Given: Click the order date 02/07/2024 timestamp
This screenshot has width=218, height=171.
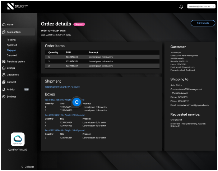Looking at the screenshot, I should 56,35.
